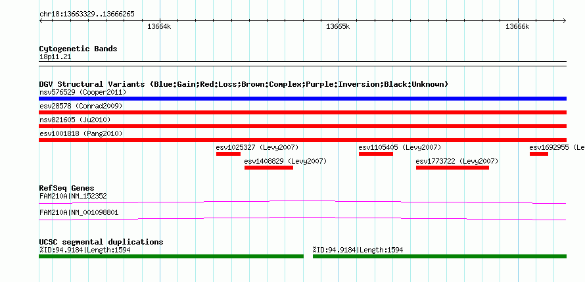Click the blue nsv576529 gain variant bar
Viewport: 585px width, 282px height.
tap(302, 99)
